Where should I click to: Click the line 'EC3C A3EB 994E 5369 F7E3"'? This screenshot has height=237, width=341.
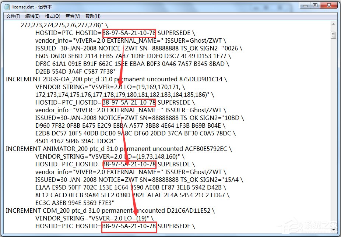(75, 203)
